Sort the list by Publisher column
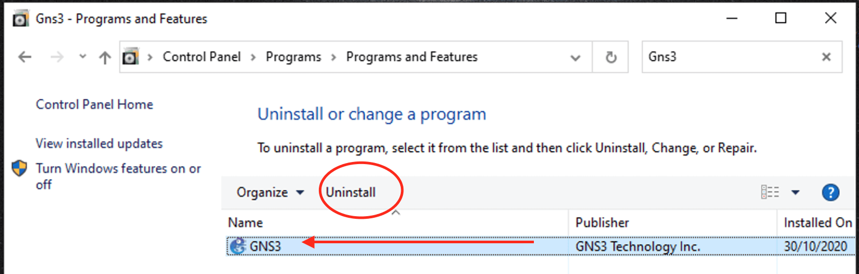859x274 pixels. click(x=602, y=222)
